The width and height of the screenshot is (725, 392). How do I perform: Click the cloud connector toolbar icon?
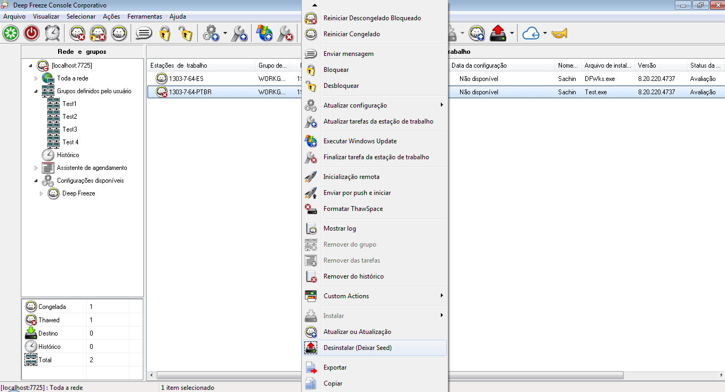click(531, 34)
